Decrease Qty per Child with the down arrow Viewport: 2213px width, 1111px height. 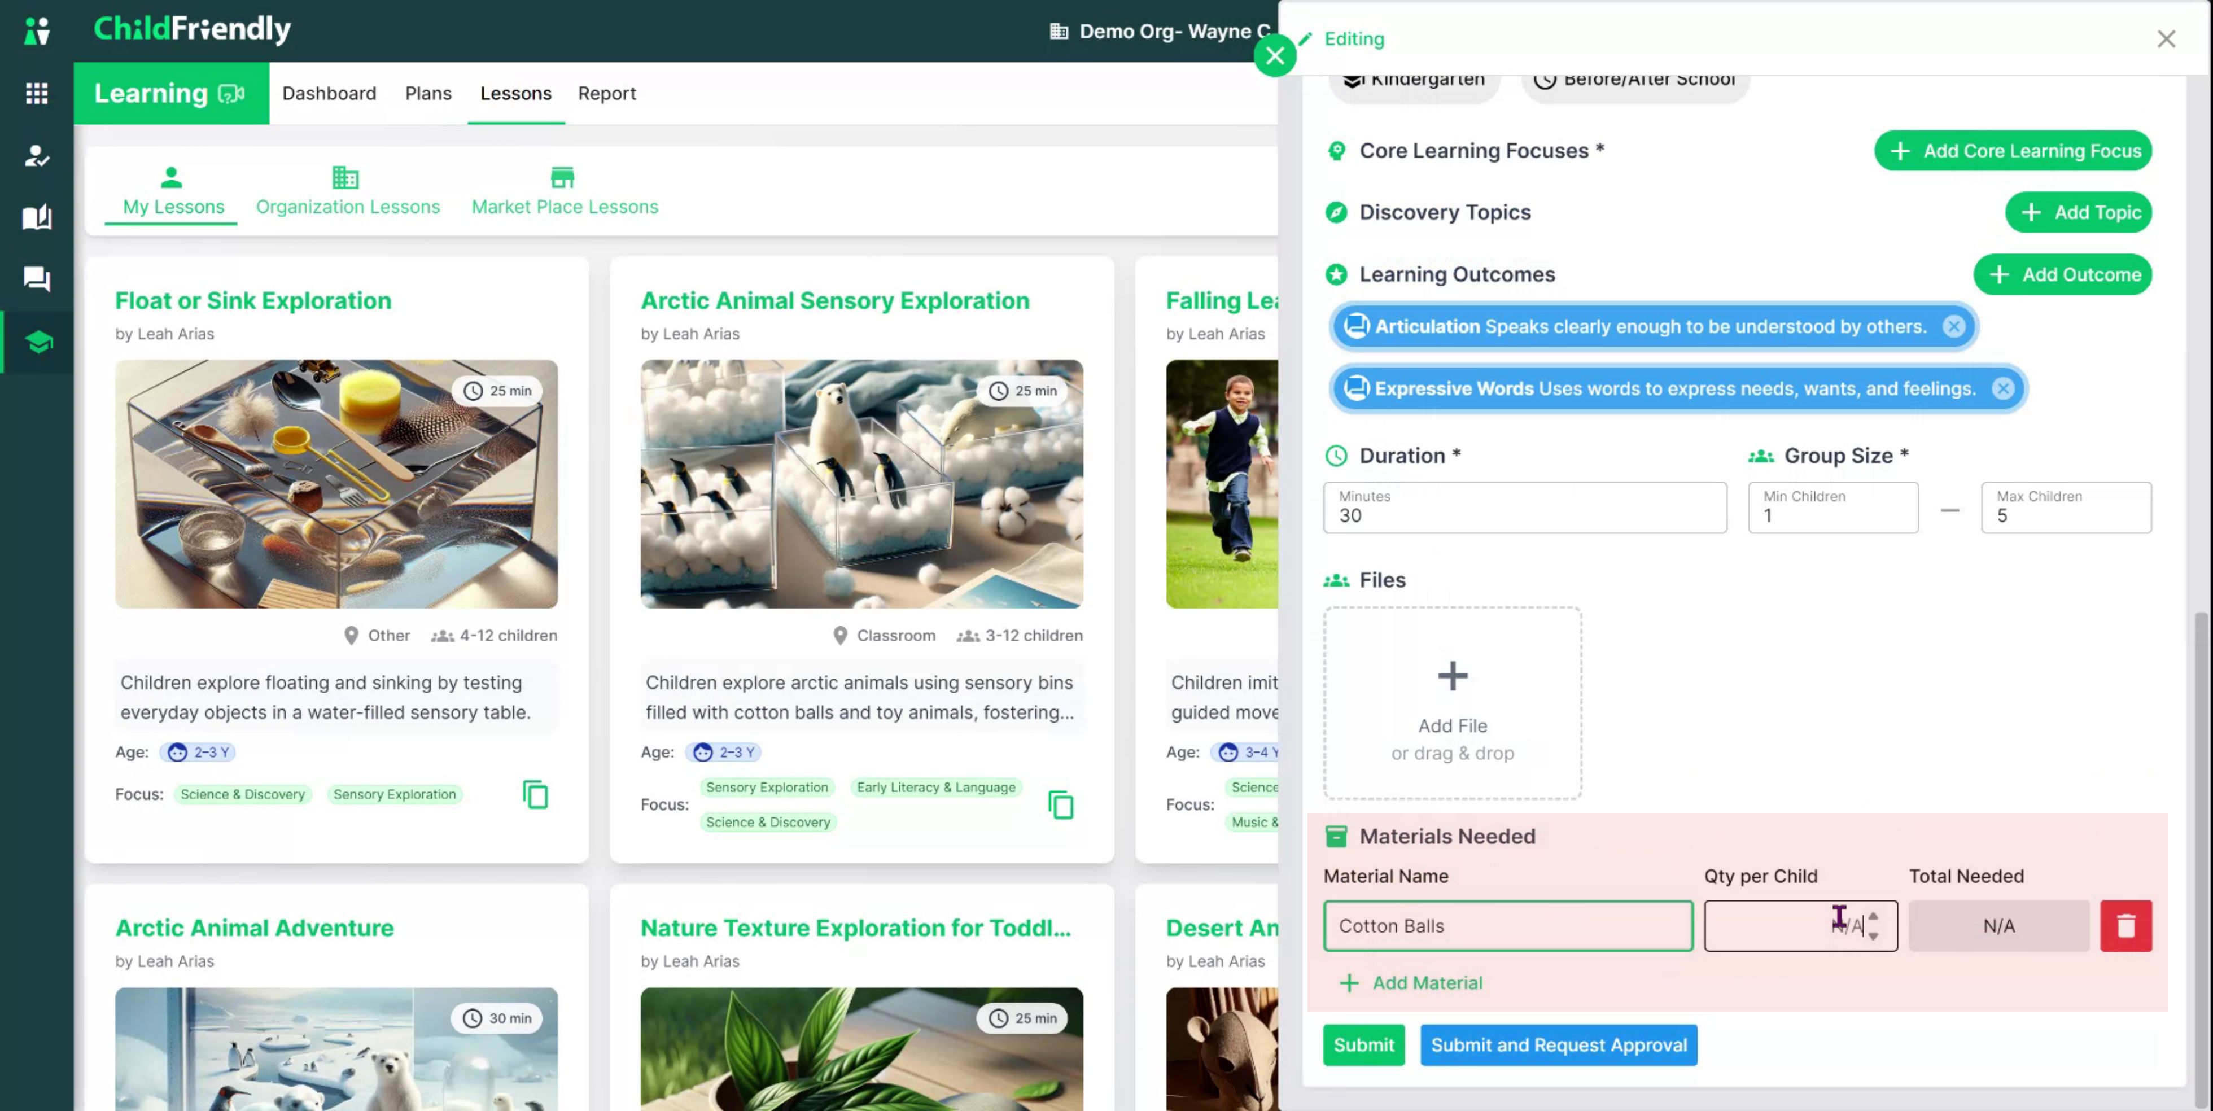[x=1873, y=936]
